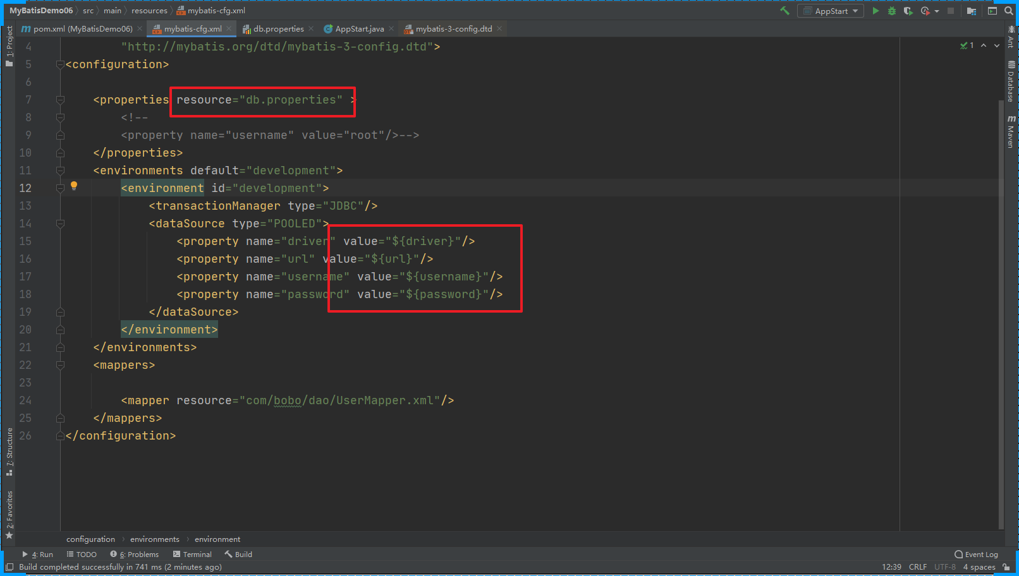
Task: Open the Project tool window
Action: coord(9,46)
